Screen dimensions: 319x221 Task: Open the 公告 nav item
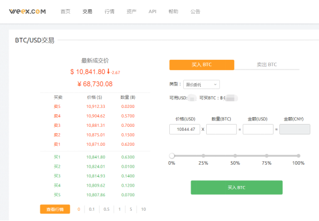195,11
